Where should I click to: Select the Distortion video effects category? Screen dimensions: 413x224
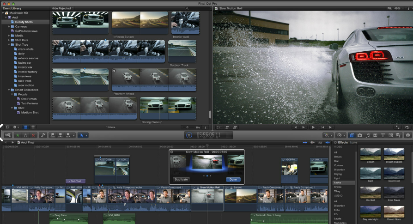pyautogui.click(x=340, y=170)
